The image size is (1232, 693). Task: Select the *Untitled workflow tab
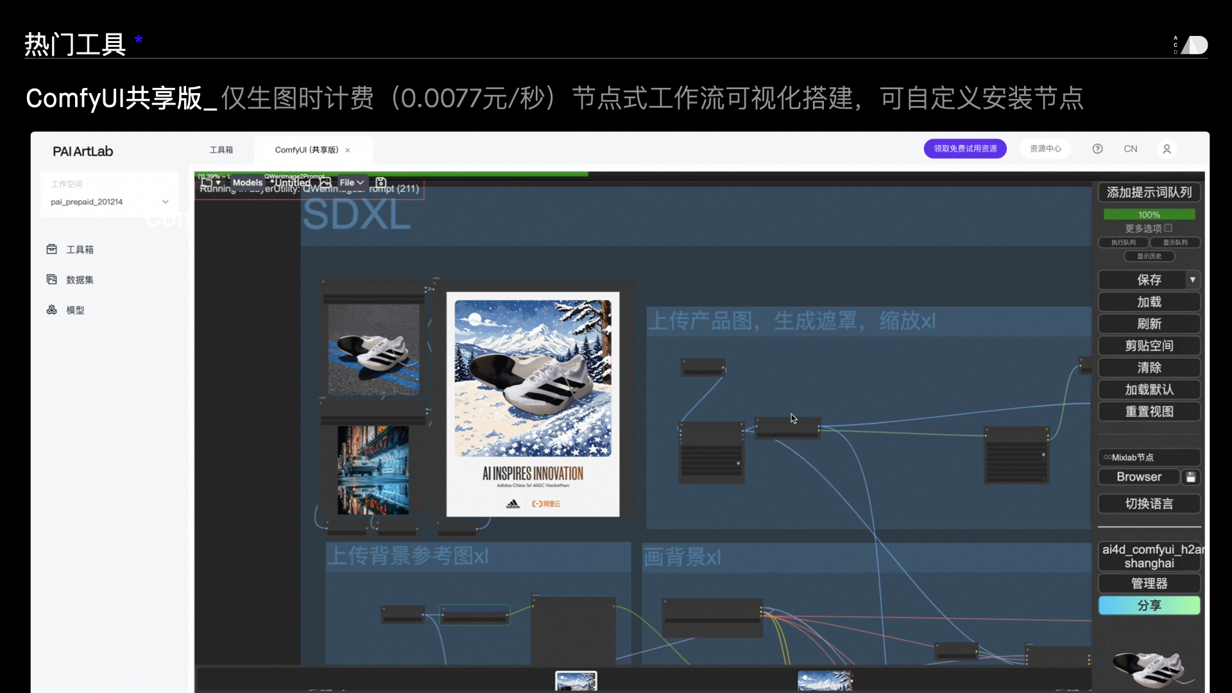click(291, 183)
